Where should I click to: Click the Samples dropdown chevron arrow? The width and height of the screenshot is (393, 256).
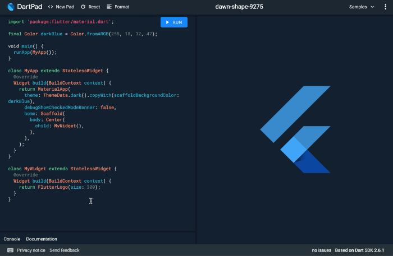coord(372,7)
